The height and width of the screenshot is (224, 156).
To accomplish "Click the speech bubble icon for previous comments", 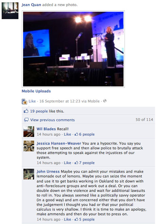I will (x=26, y=120).
